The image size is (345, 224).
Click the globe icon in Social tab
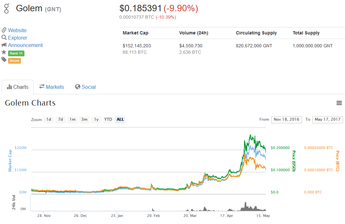point(78,87)
